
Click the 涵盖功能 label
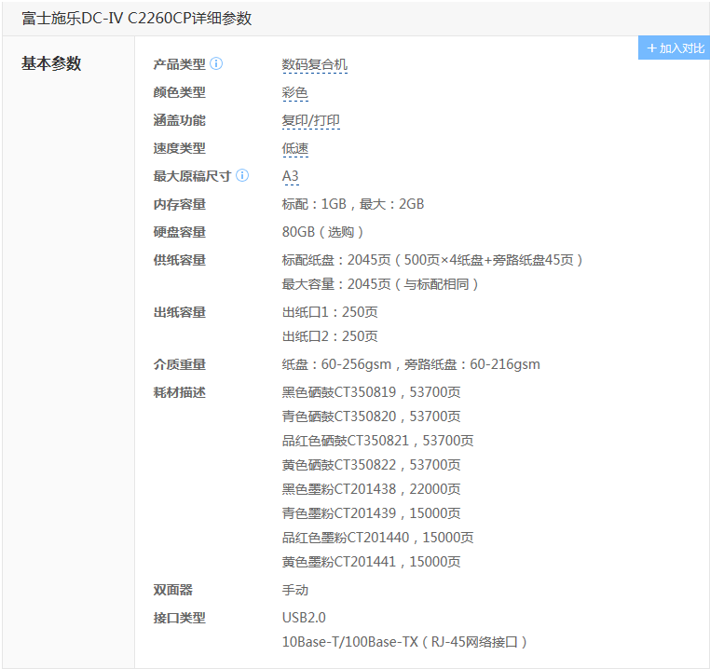[180, 120]
